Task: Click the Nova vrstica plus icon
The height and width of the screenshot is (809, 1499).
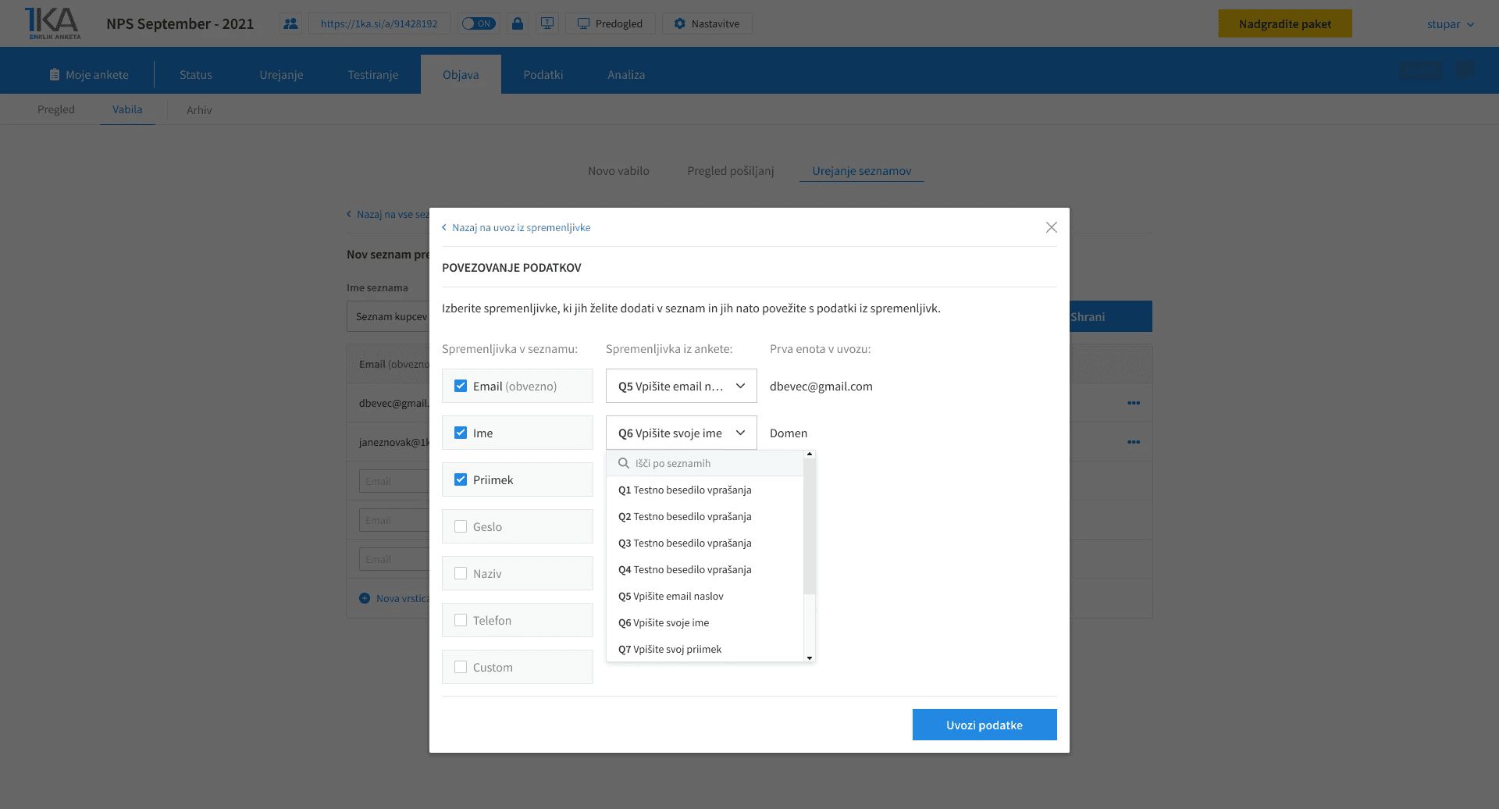Action: pos(365,598)
